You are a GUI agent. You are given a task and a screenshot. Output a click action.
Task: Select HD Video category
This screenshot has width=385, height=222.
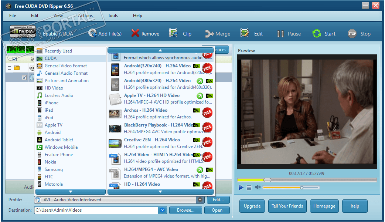click(71, 88)
